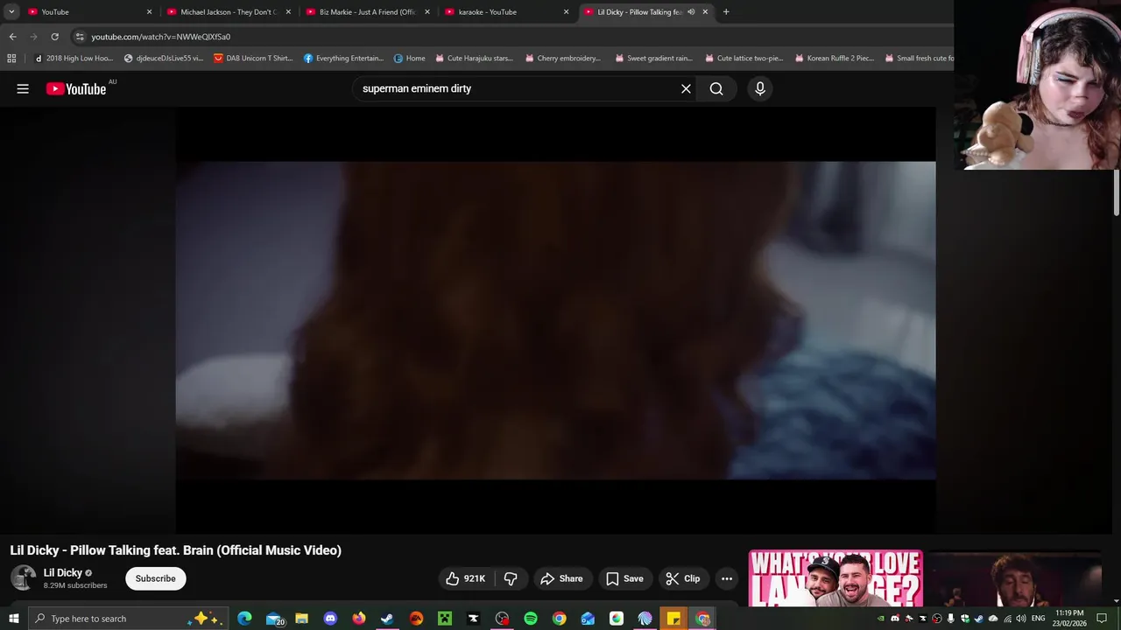Open the OneDrive cloud tray icon
Viewport: 1121px width, 630px height.
click(x=993, y=619)
